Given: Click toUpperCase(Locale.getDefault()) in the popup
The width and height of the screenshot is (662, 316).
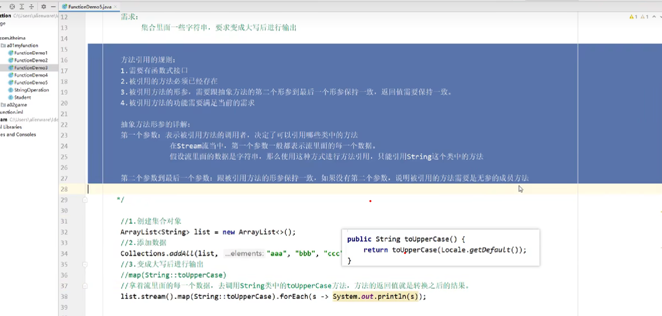Looking at the screenshot, I should click(457, 250).
